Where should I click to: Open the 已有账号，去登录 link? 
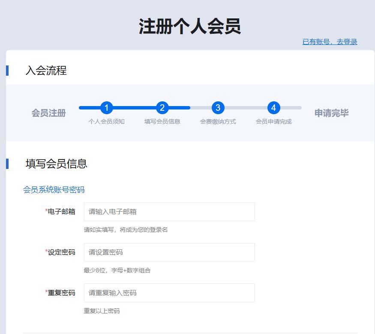pos(330,42)
